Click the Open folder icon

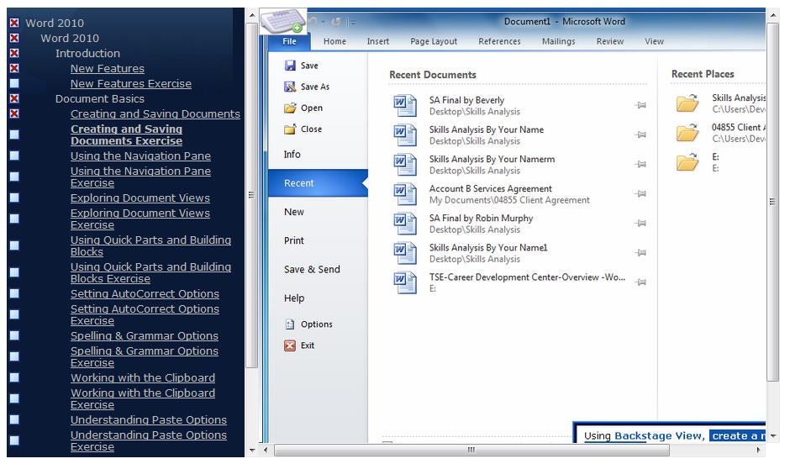pos(290,108)
